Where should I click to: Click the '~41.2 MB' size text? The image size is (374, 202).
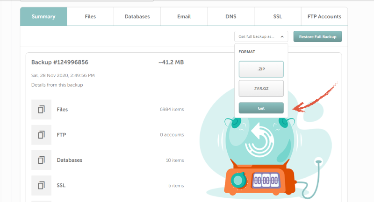pos(171,63)
